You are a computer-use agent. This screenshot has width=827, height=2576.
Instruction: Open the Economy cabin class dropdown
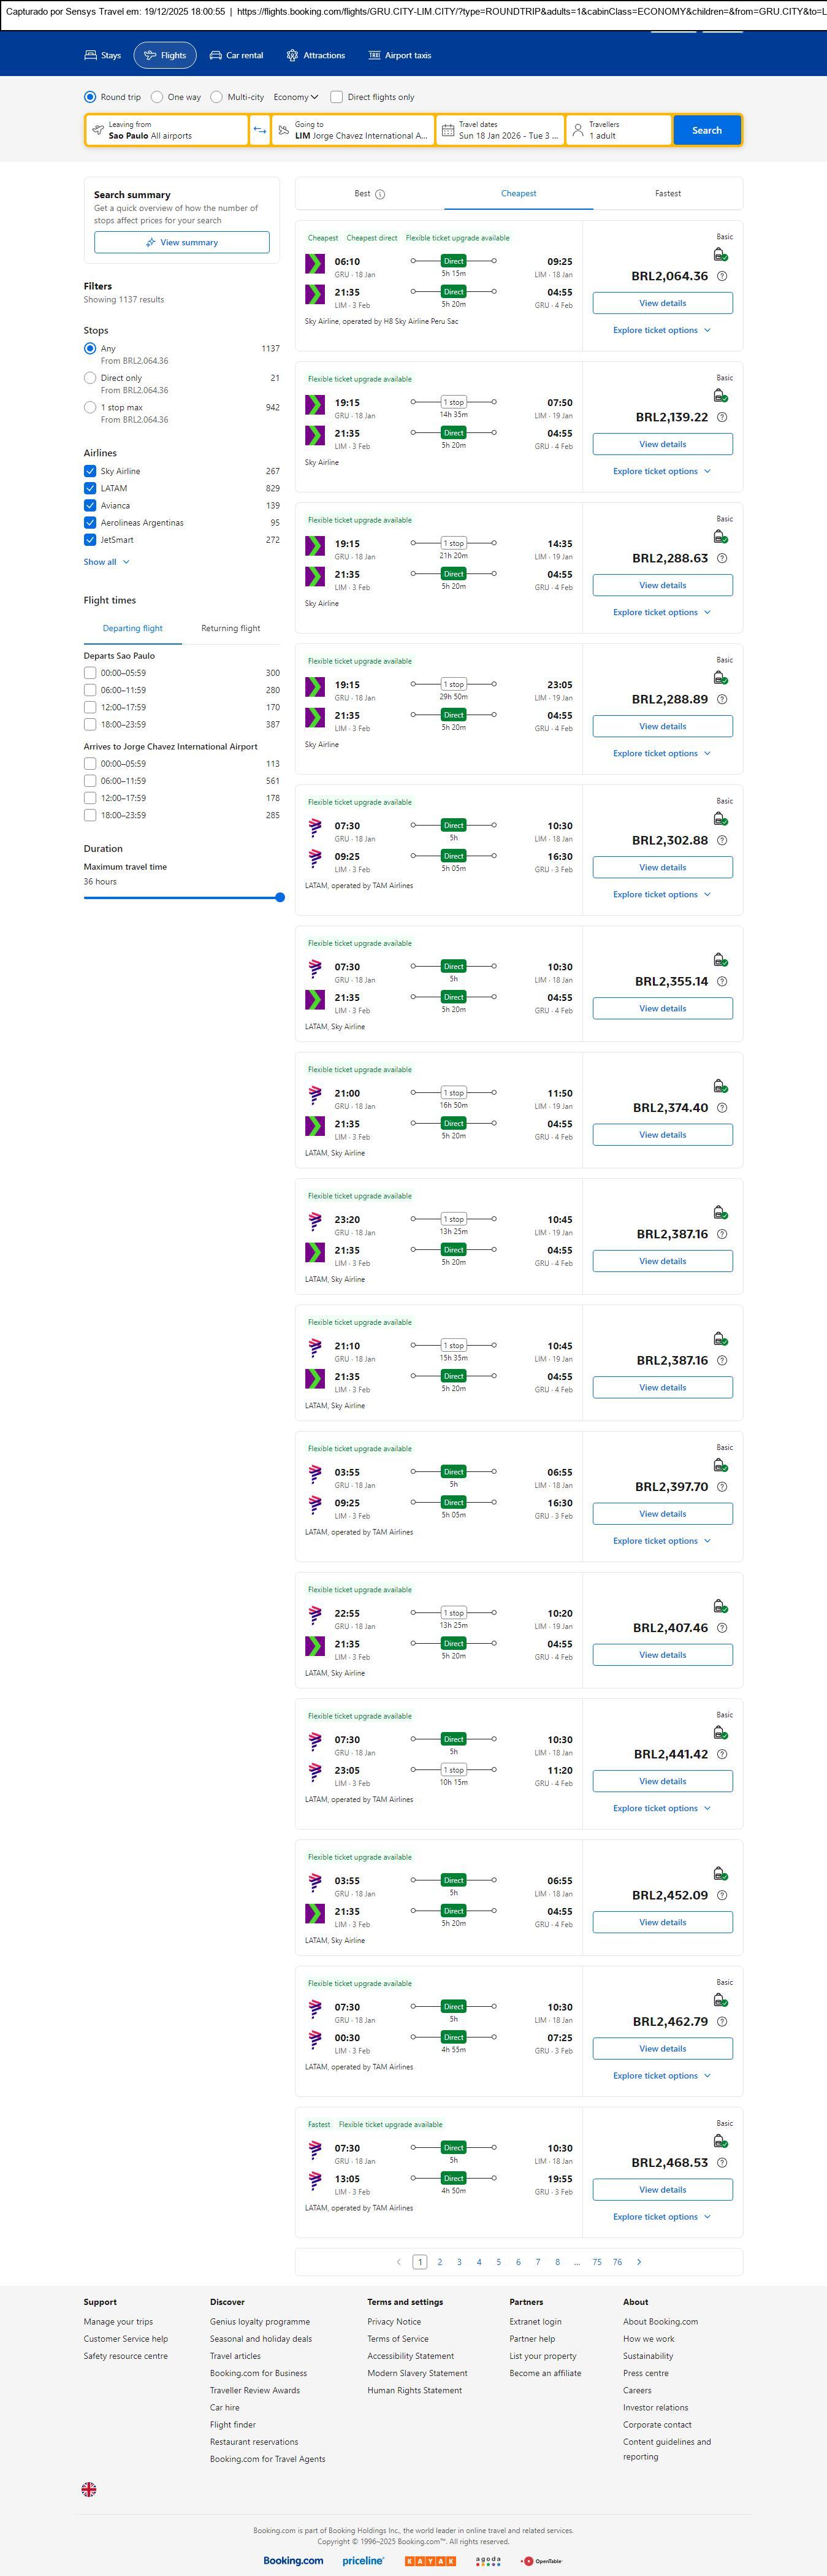[x=296, y=97]
